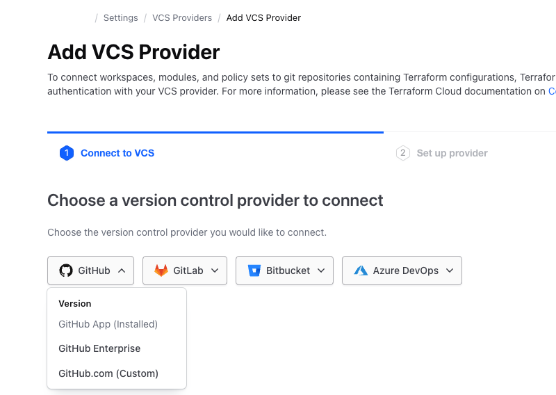Click the Azure DevOps logo icon
The image size is (556, 395).
pos(361,271)
